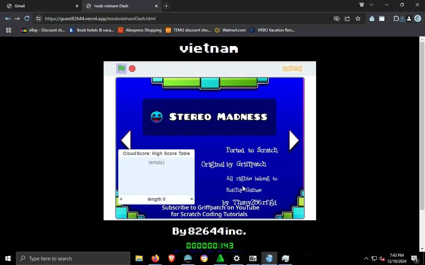Open File Explorer from taskbar
Image resolution: width=425 pixels, height=265 pixels.
point(139,258)
